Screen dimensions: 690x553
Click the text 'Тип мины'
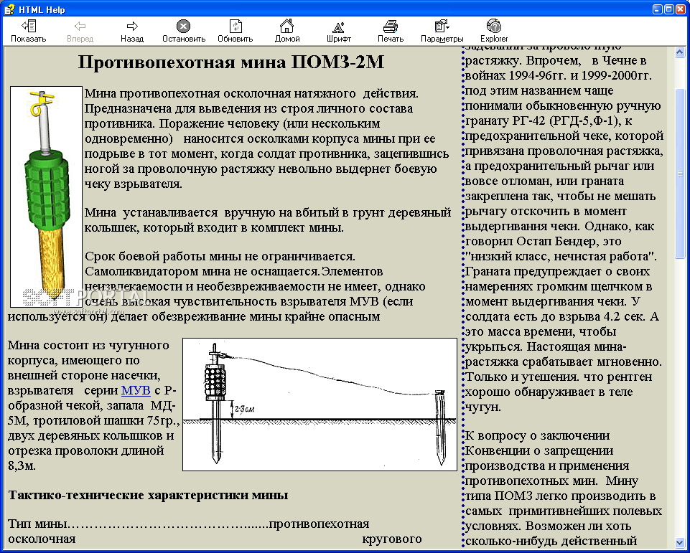click(38, 524)
